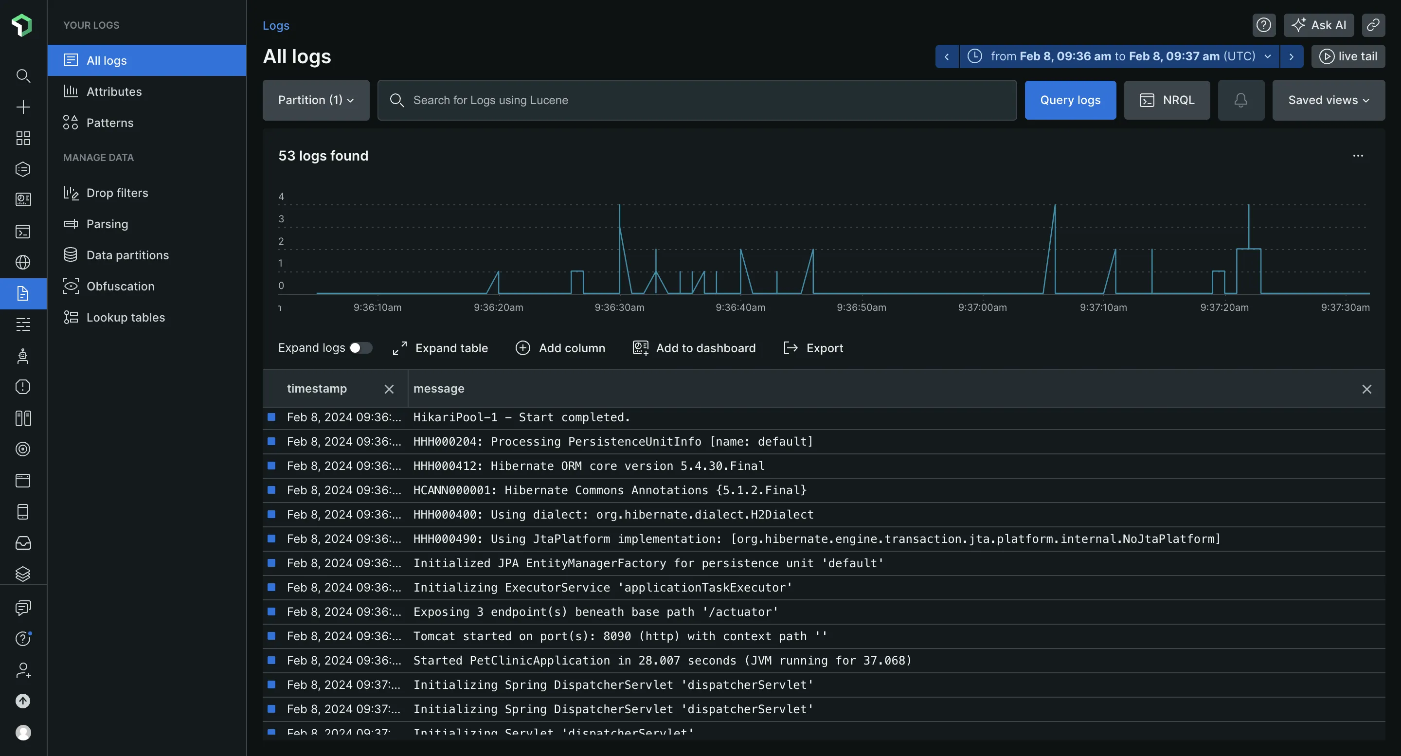Open the alerts bell icon near Saved views
Image resolution: width=1401 pixels, height=756 pixels.
click(1240, 100)
